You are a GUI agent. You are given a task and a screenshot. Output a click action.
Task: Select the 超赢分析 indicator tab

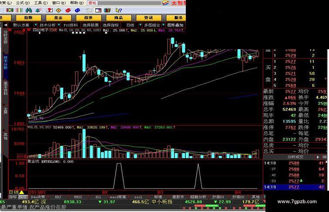[198, 197]
